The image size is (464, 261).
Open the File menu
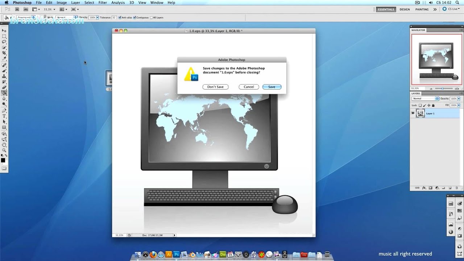coord(38,3)
